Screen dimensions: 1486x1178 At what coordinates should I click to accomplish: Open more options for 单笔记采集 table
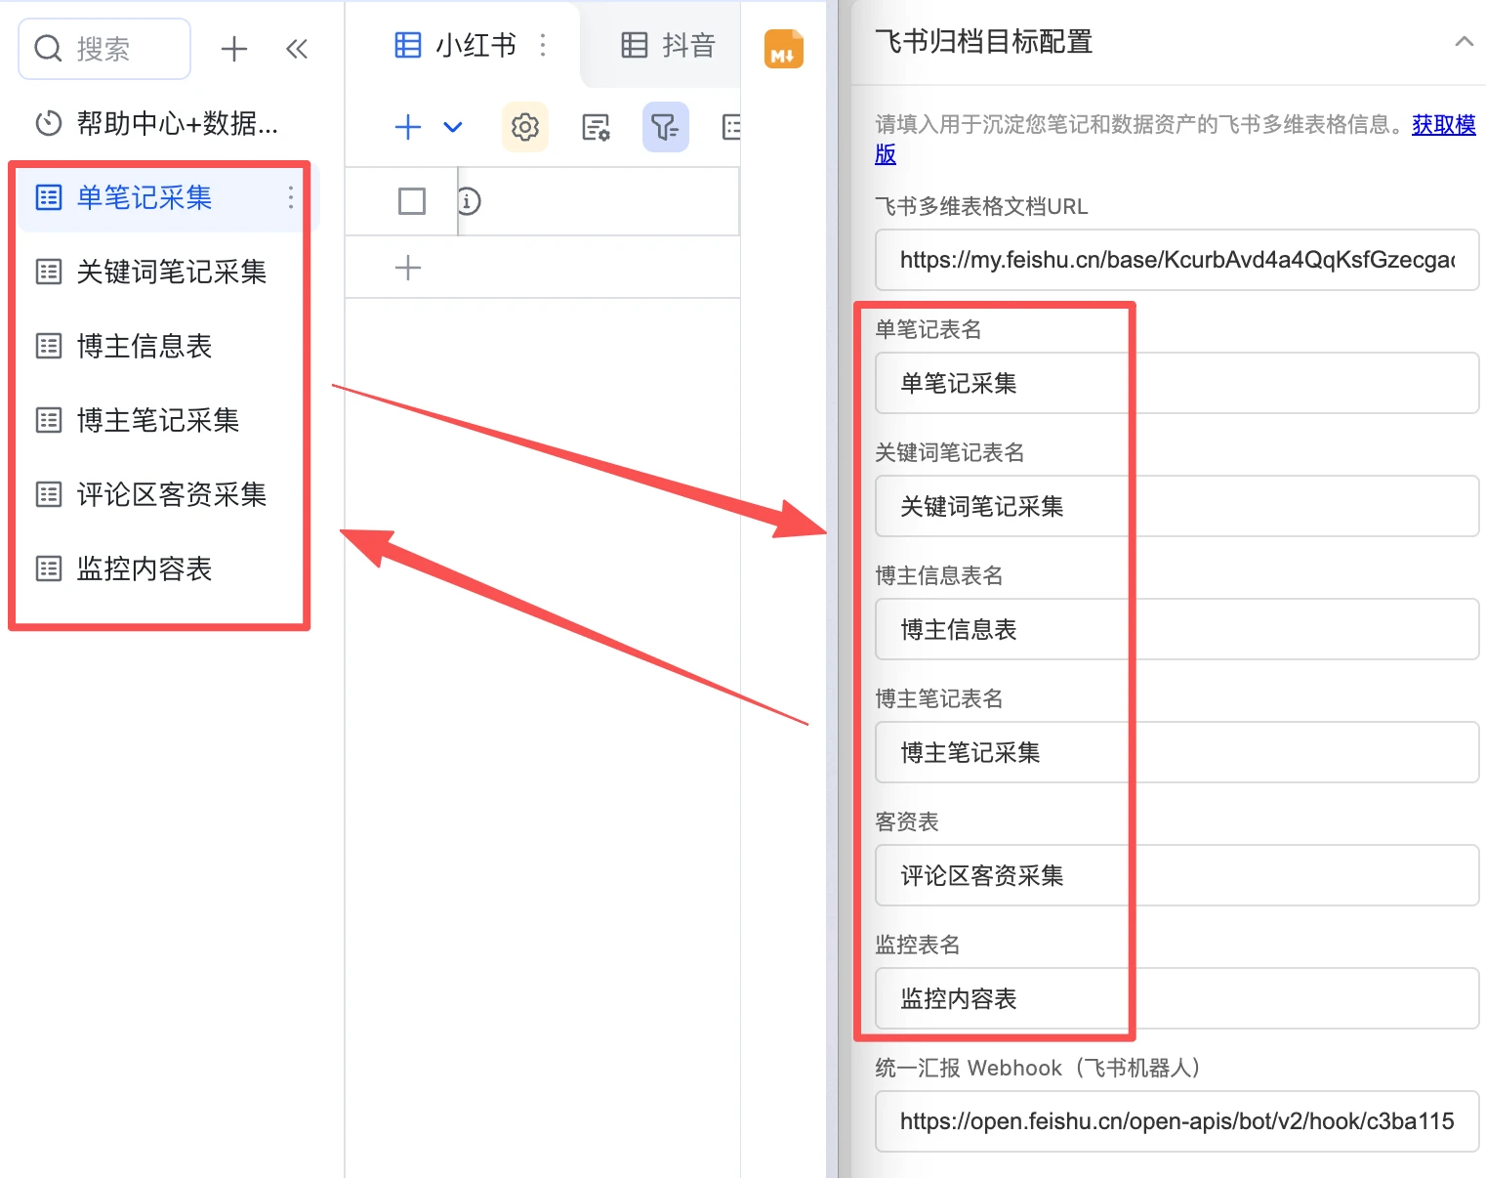point(290,197)
